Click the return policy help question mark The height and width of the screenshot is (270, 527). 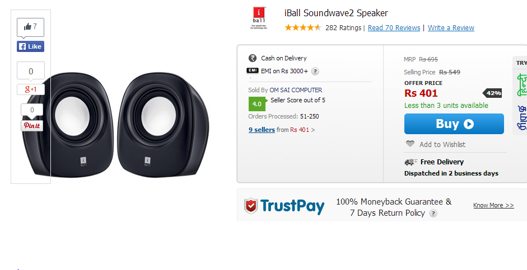click(x=433, y=213)
